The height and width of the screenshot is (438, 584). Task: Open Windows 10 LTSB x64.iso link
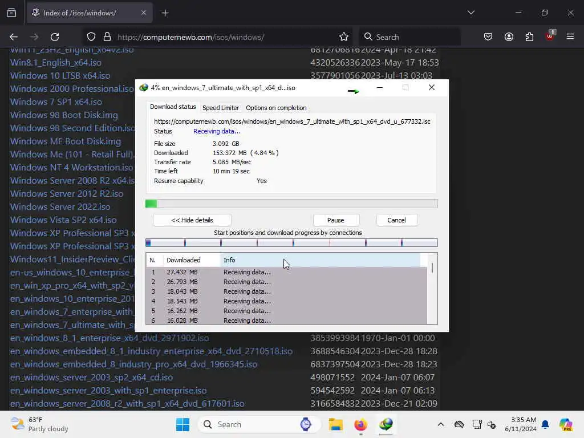pyautogui.click(x=60, y=76)
